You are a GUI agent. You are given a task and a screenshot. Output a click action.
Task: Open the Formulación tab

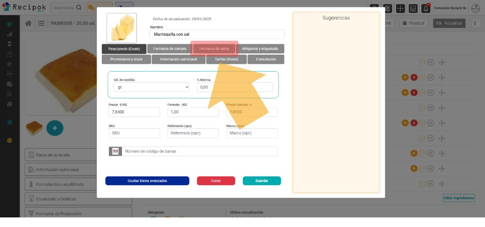tap(266, 60)
